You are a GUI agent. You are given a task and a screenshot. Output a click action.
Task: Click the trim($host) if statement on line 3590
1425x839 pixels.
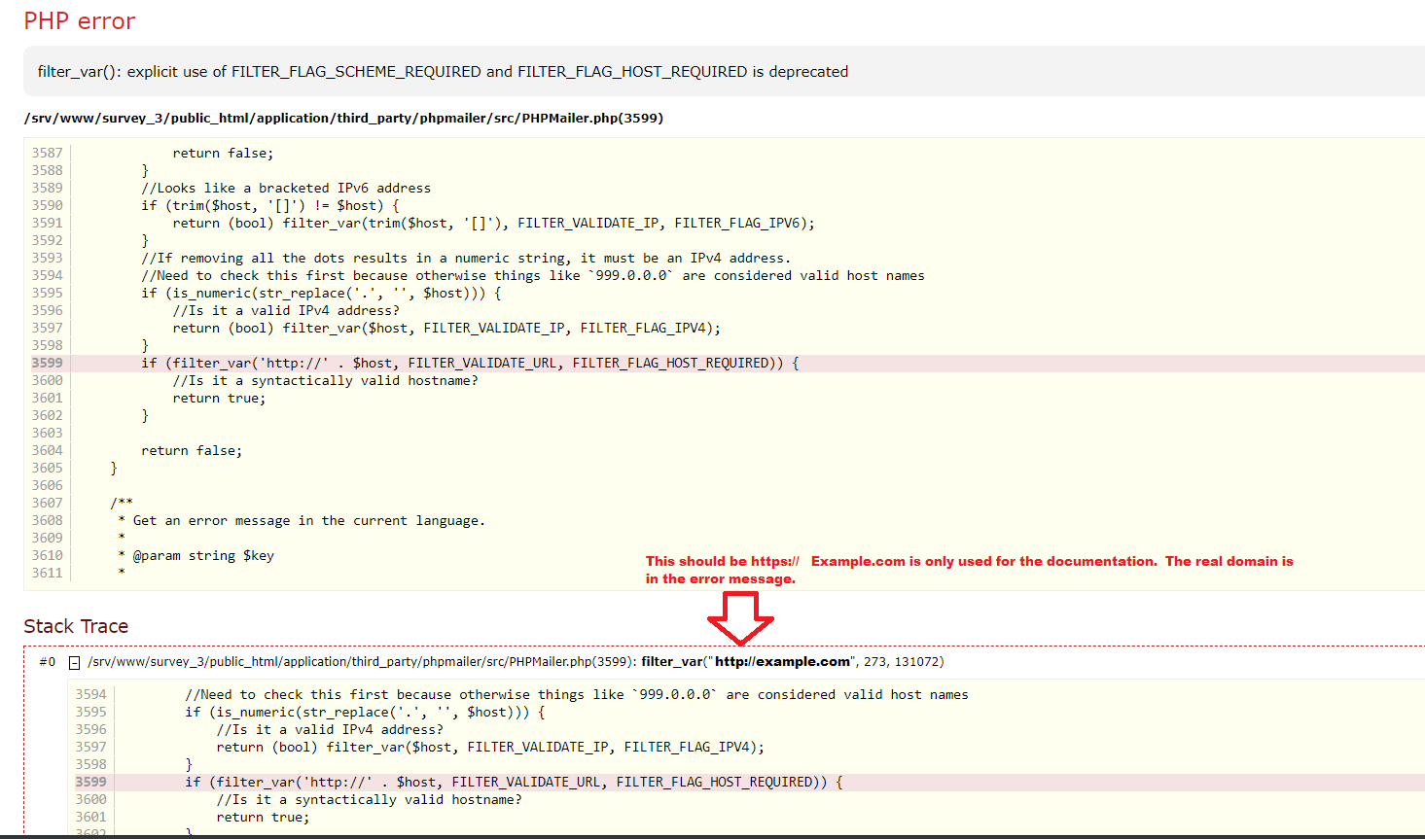click(269, 206)
